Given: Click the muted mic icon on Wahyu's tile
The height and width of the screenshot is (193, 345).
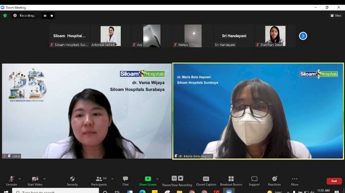Looking at the screenshot, I should click(175, 45).
